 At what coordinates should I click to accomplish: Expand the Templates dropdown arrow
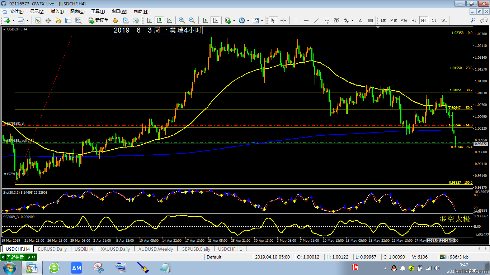click(262, 20)
